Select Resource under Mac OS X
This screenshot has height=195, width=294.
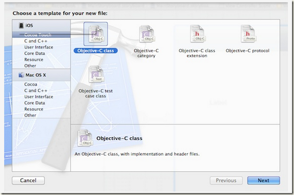coord(34,109)
